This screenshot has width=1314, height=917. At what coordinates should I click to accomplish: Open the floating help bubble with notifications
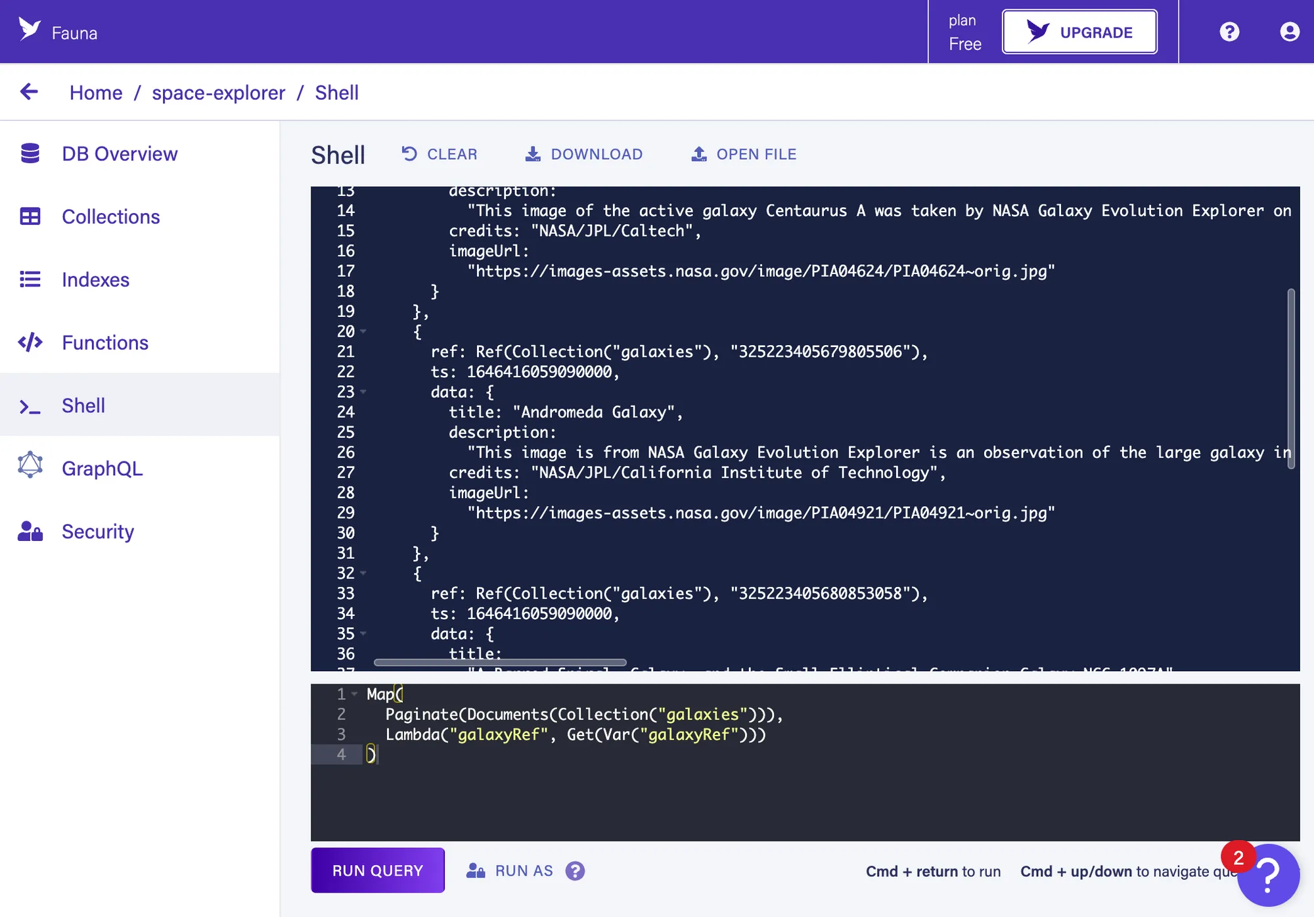tap(1269, 874)
